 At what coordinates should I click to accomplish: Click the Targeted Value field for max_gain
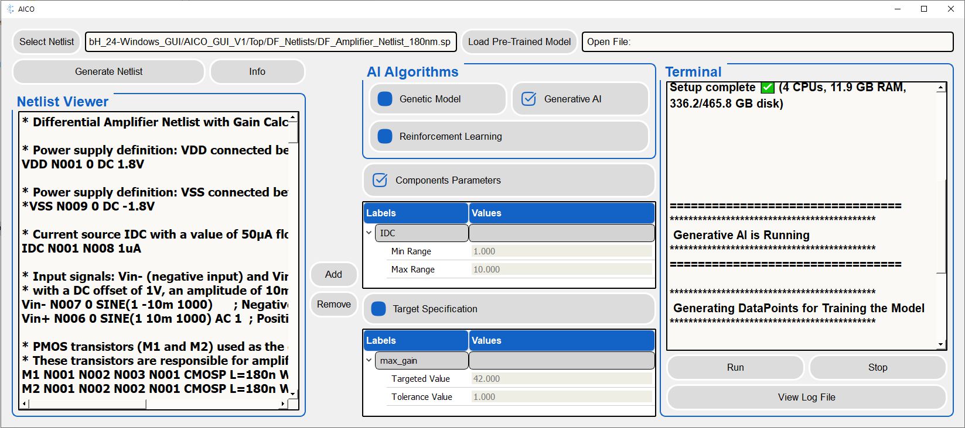tap(561, 379)
